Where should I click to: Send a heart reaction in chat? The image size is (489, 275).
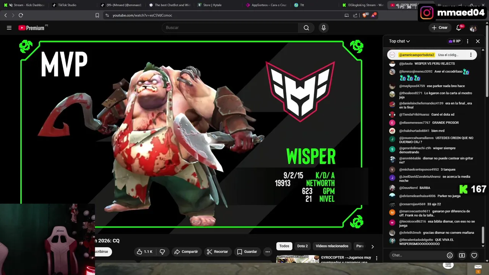pos(474,255)
